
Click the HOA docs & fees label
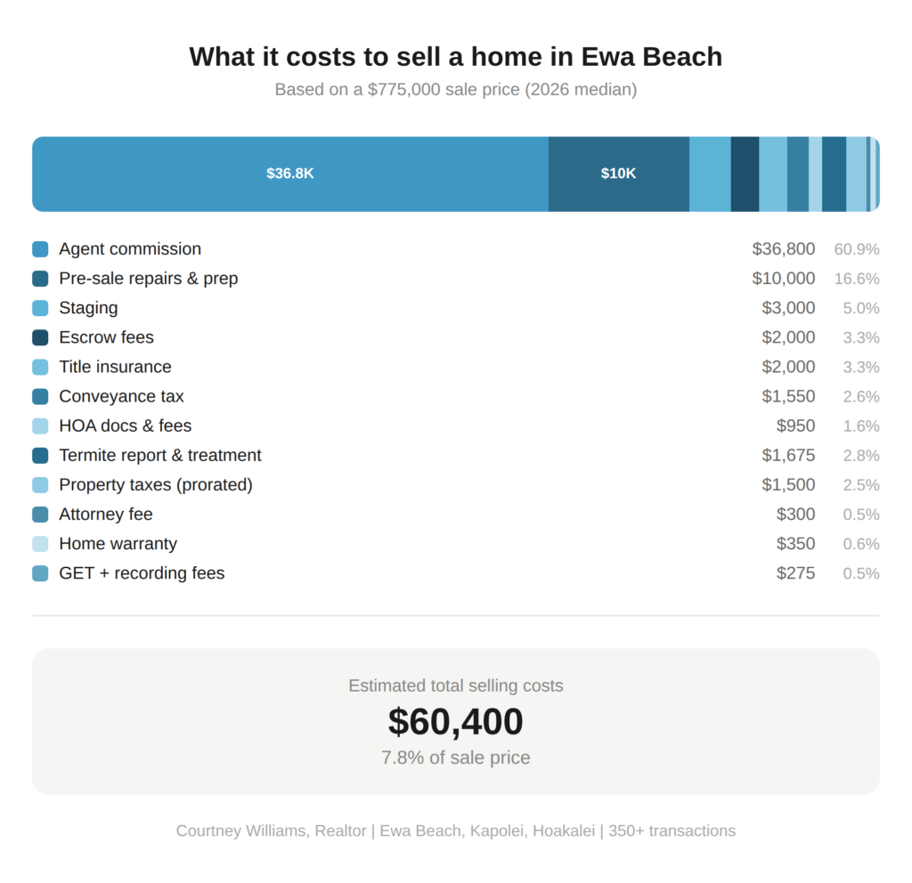pyautogui.click(x=125, y=425)
